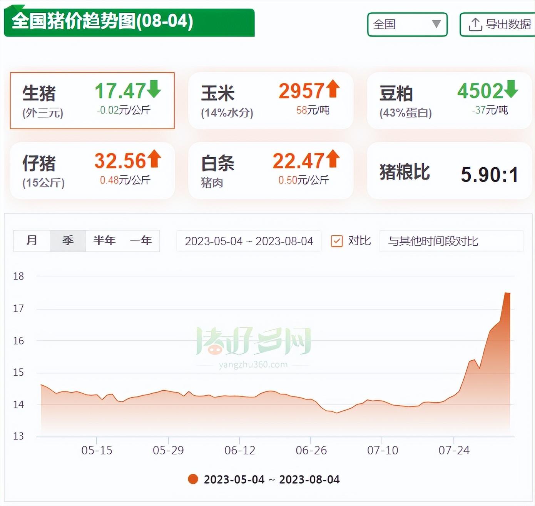Open date range field 2023-05-04 ~ 2023-08-04
Screen dimensions: 535x506
(x=249, y=241)
